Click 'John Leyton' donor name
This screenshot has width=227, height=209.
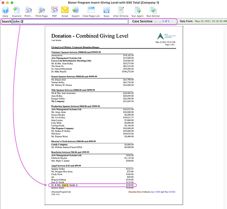57,120
